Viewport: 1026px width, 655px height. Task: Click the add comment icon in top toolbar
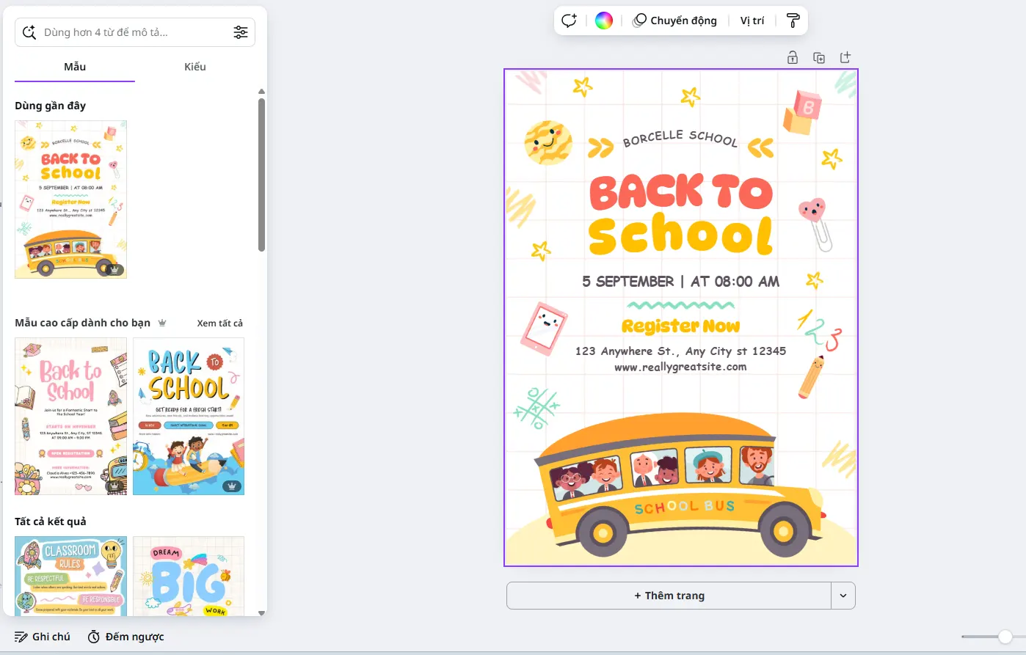tap(570, 21)
